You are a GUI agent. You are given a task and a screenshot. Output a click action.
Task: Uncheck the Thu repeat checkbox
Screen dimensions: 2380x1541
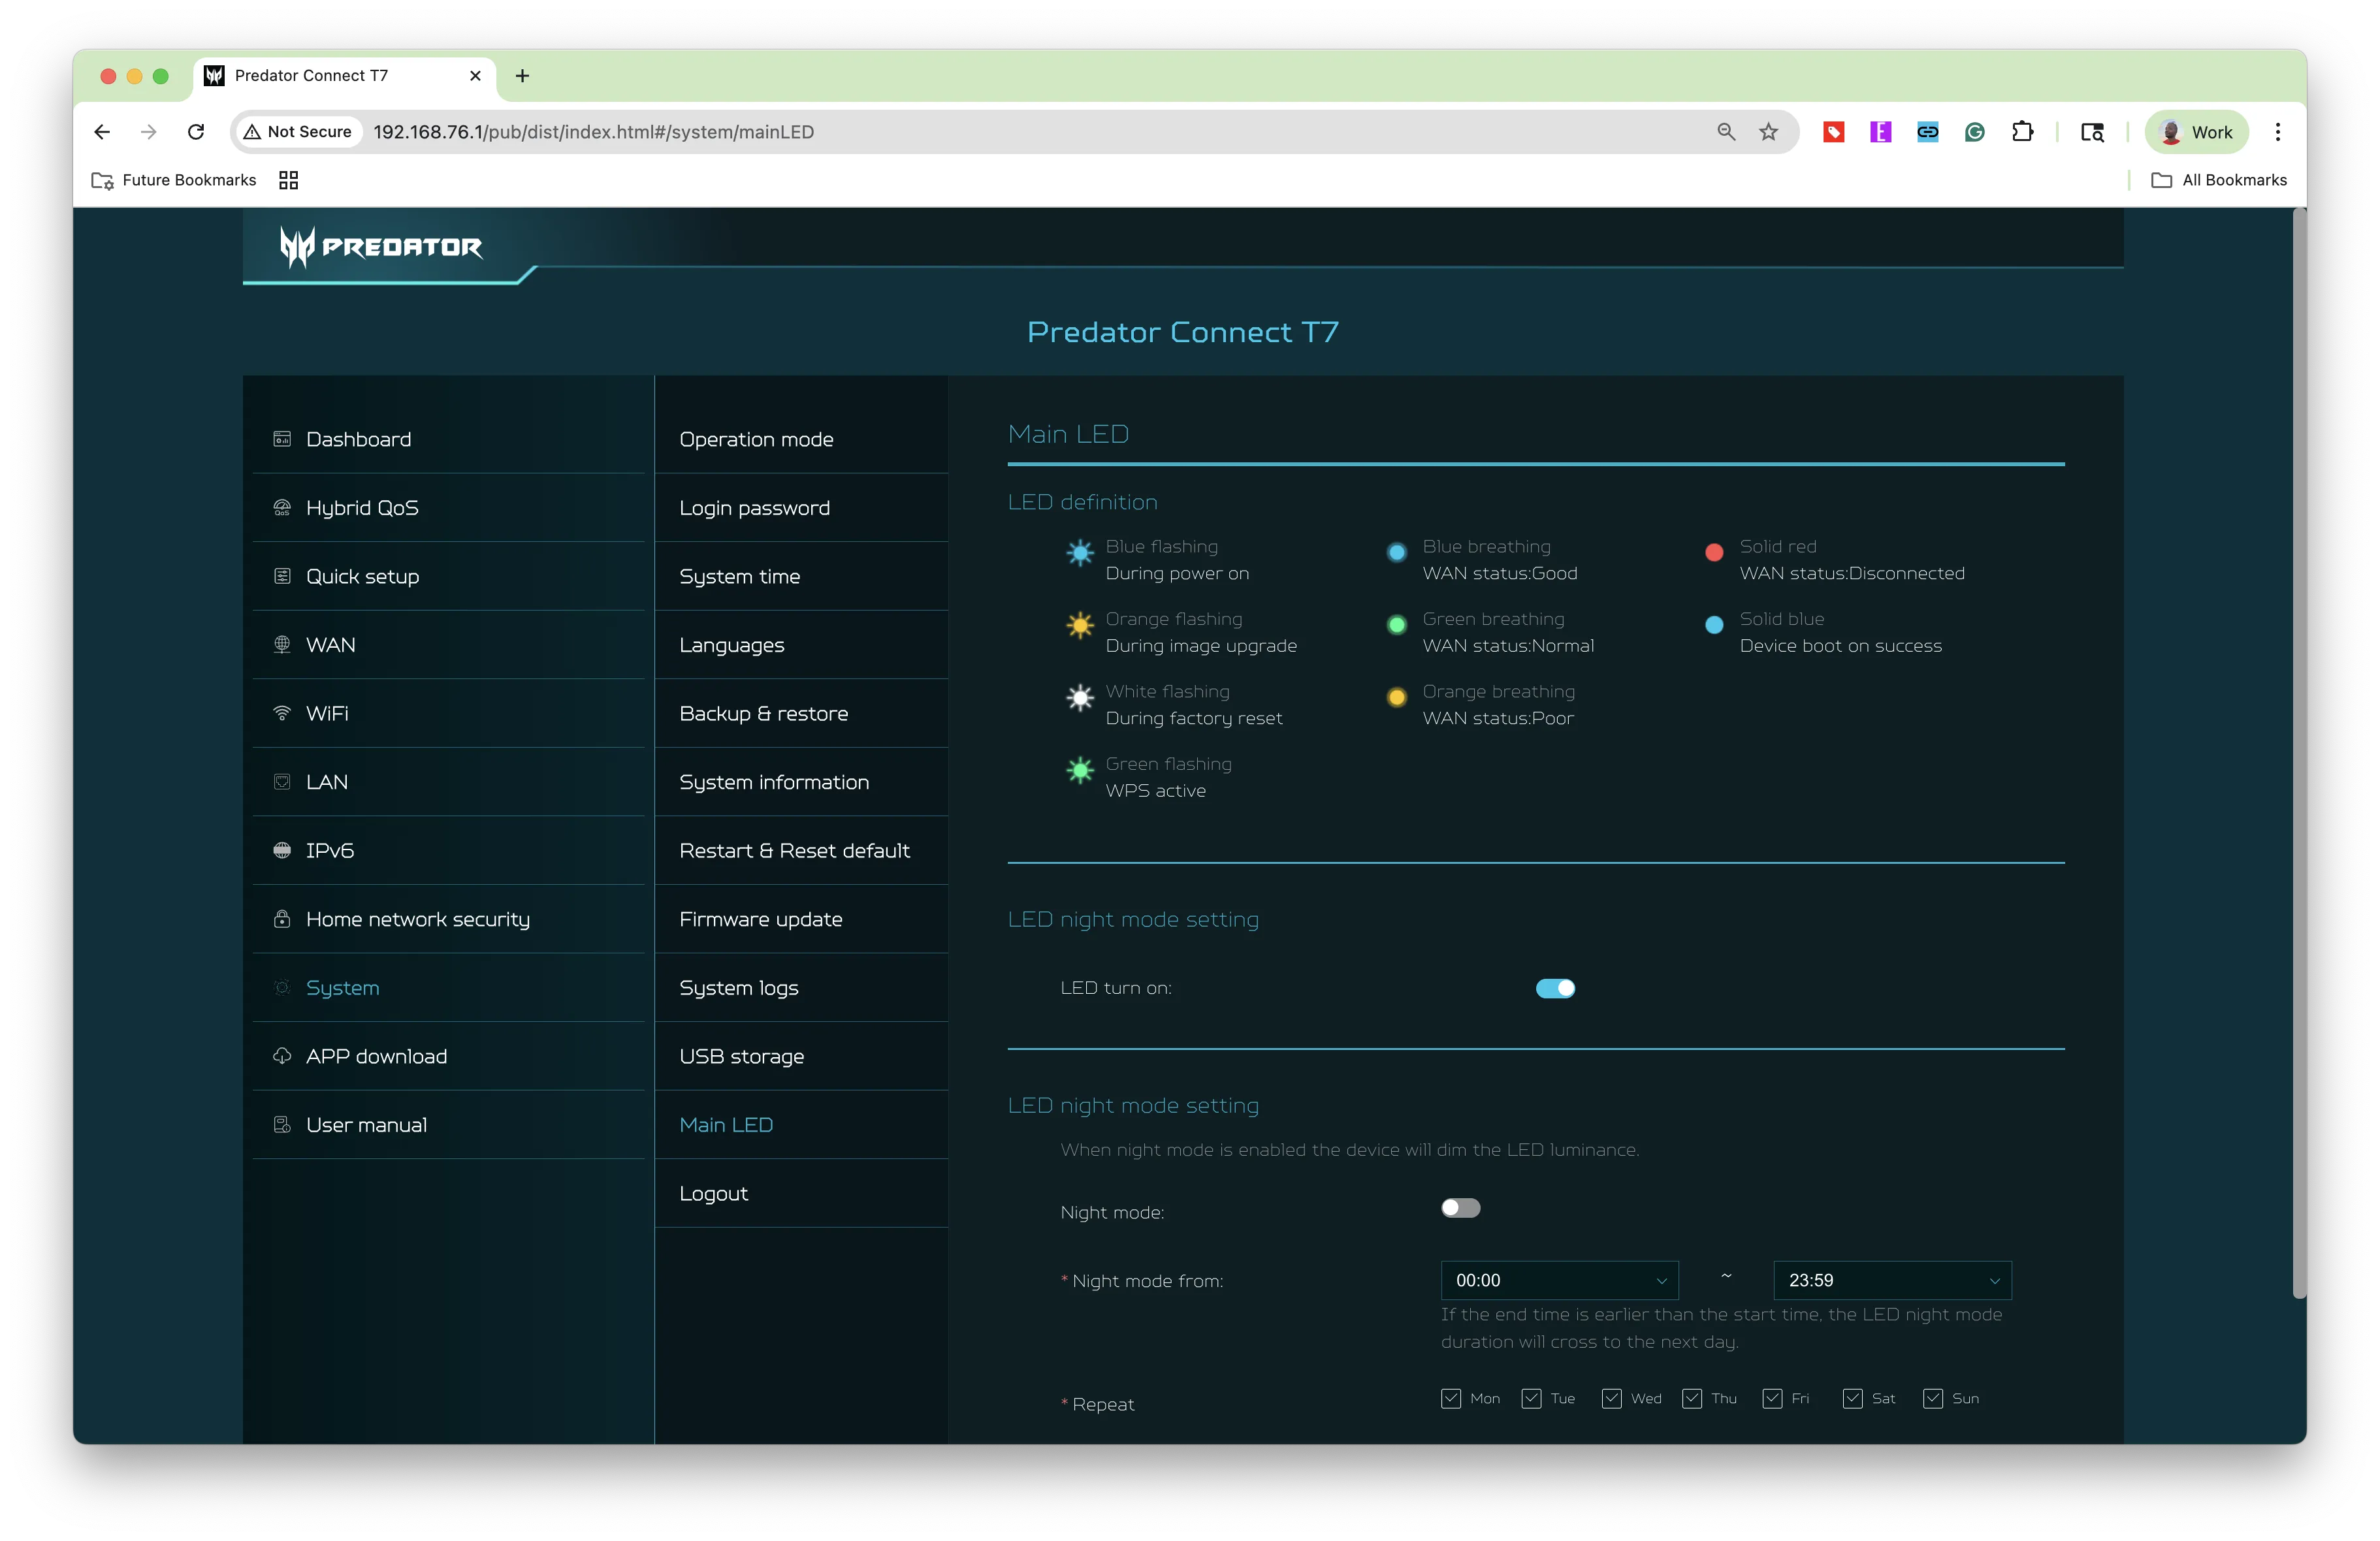point(1691,1398)
